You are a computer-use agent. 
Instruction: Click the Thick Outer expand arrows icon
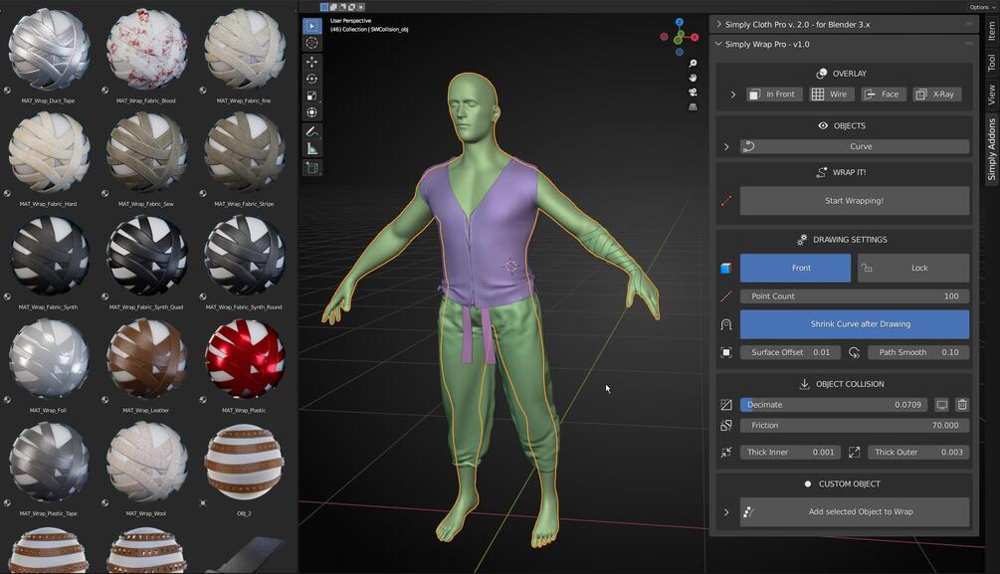click(854, 453)
